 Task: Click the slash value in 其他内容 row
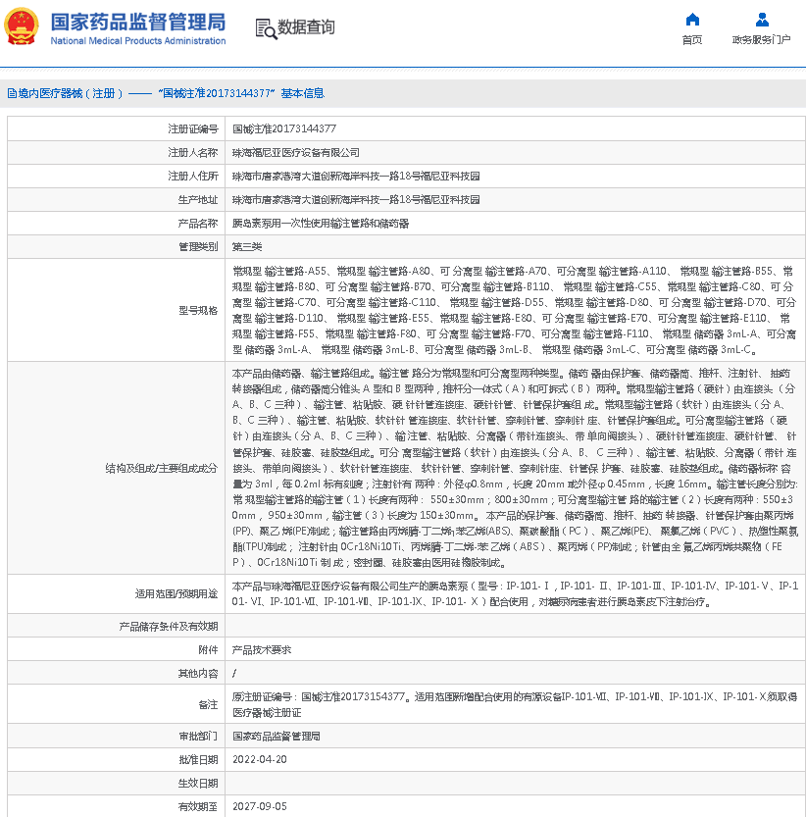click(234, 673)
